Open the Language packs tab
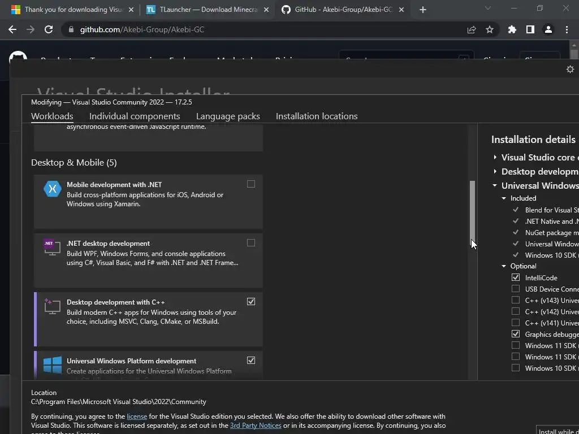Image resolution: width=579 pixels, height=434 pixels. click(228, 116)
